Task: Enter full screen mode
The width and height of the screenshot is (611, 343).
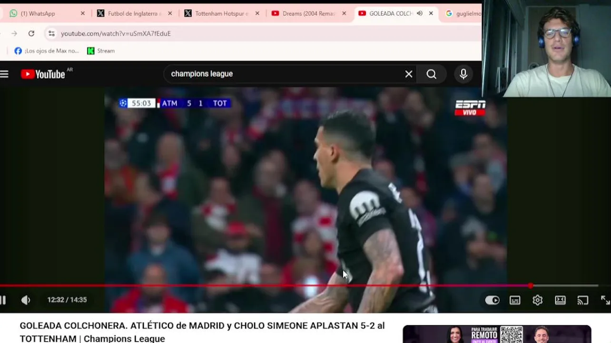Action: (x=605, y=300)
